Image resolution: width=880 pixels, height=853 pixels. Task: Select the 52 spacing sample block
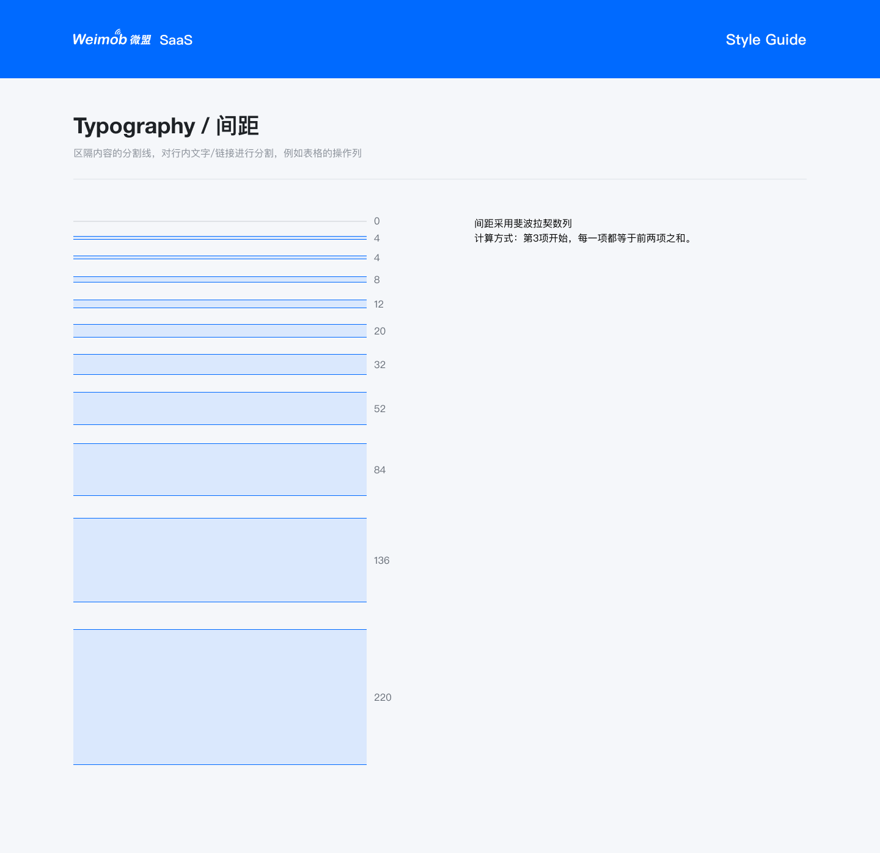tap(220, 408)
